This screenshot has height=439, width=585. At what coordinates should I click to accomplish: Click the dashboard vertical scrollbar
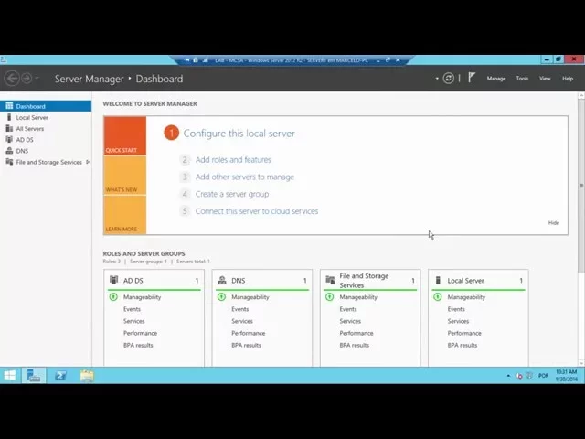[x=581, y=186]
